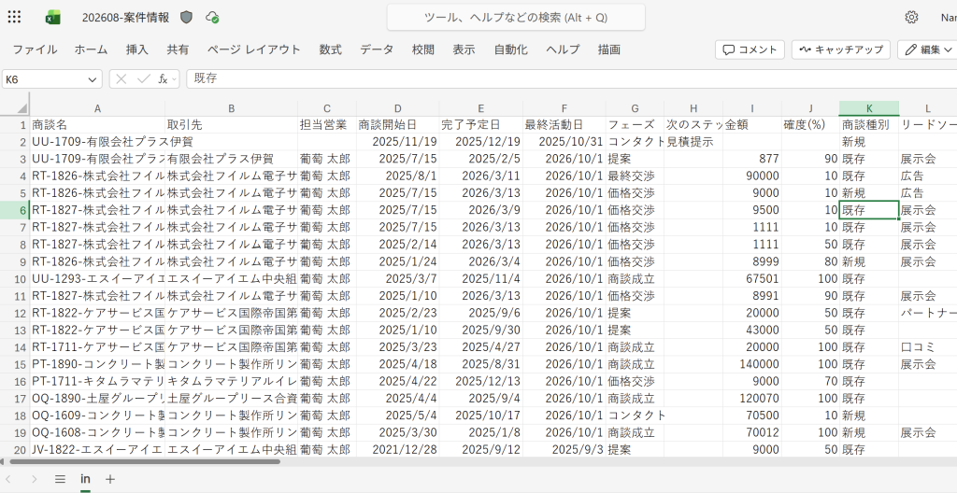Click amount cell 120070

[x=752, y=399]
